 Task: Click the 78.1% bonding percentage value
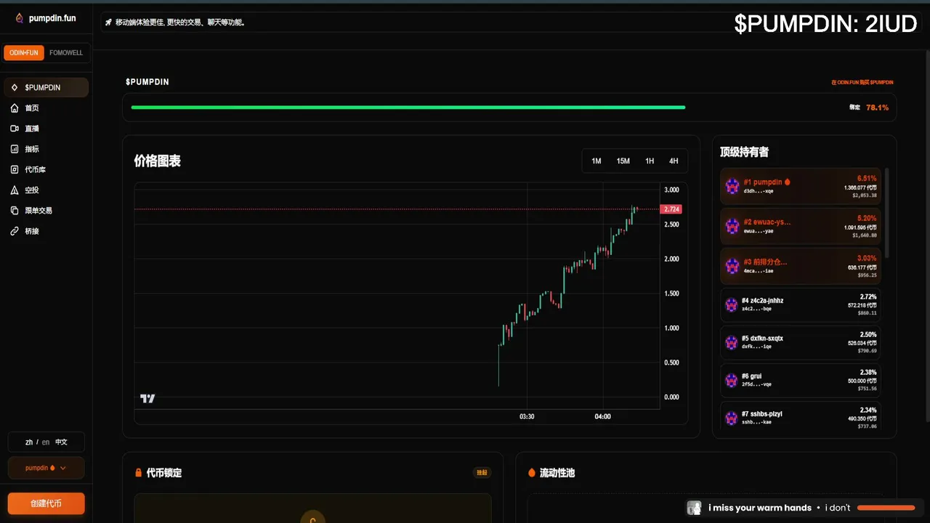[x=877, y=108]
